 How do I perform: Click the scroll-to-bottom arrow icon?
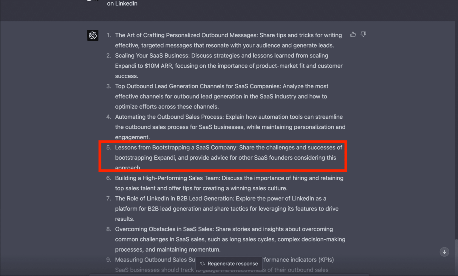[x=444, y=252]
